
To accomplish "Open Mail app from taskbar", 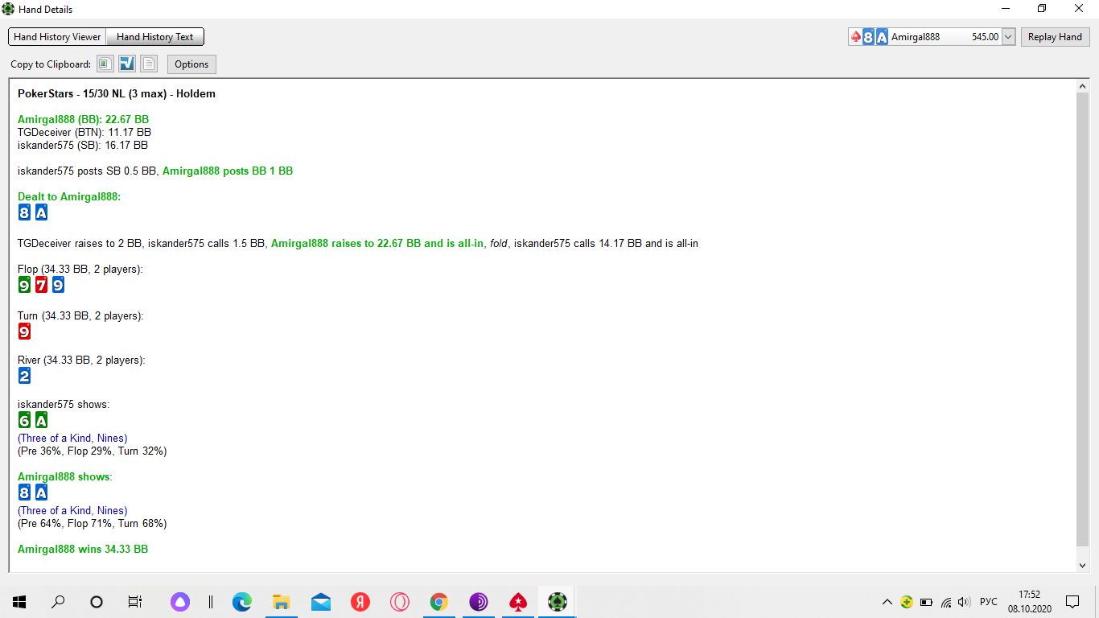I will [x=321, y=601].
